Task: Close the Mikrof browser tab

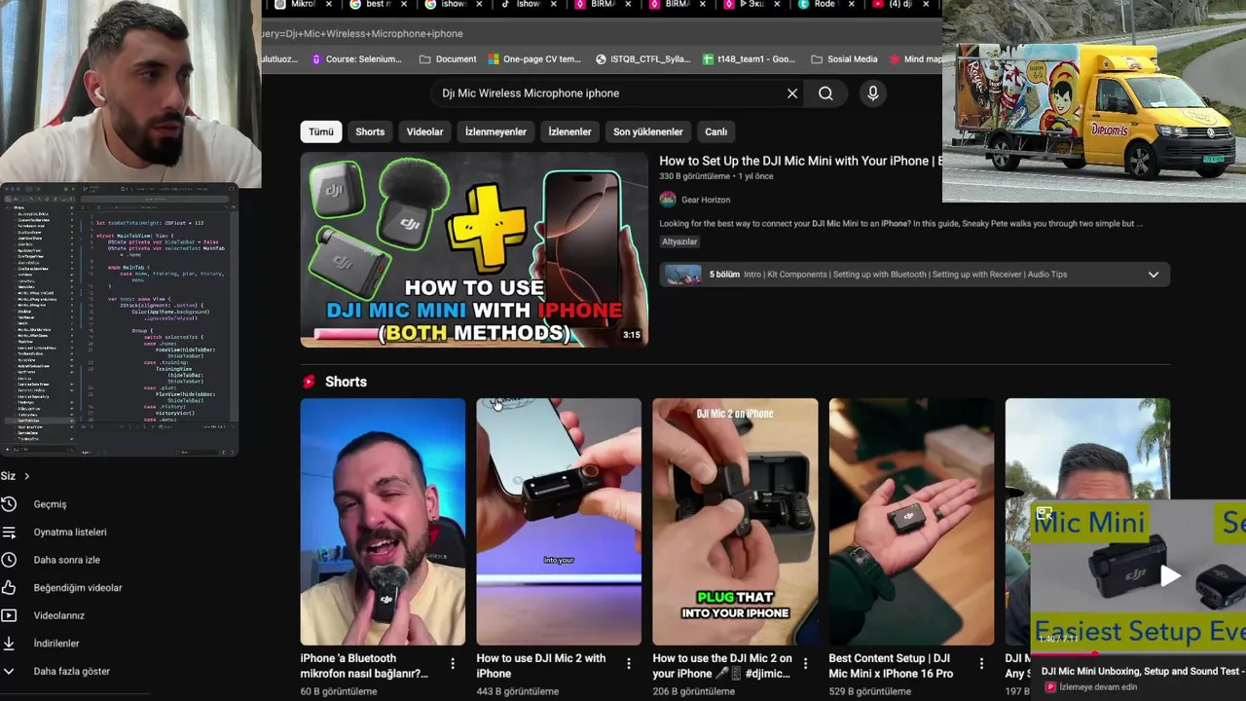Action: [328, 5]
